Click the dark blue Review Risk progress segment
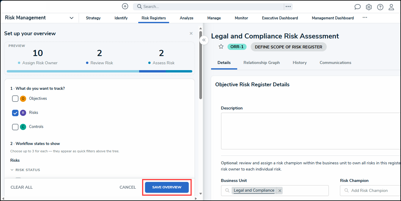The height and width of the screenshot is (201, 401). (x=152, y=71)
